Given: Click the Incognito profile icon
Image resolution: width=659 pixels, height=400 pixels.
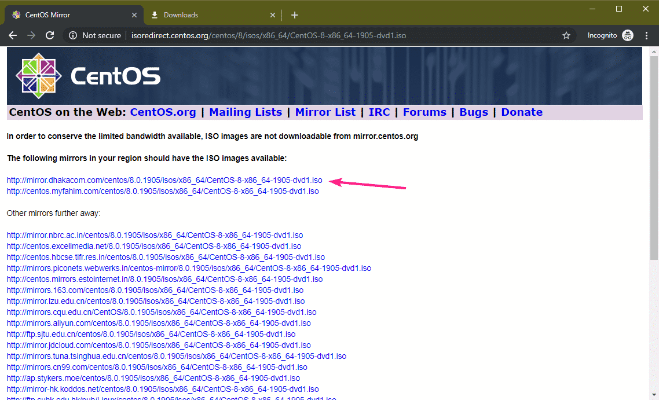Looking at the screenshot, I should point(628,36).
